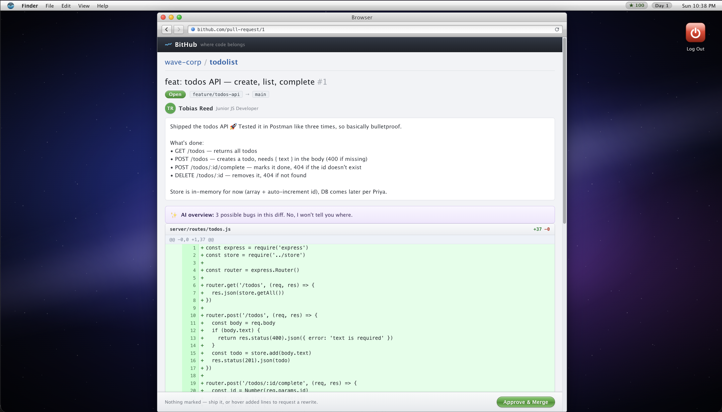Click the browser forward arrow button
Image resolution: width=722 pixels, height=412 pixels.
click(179, 29)
